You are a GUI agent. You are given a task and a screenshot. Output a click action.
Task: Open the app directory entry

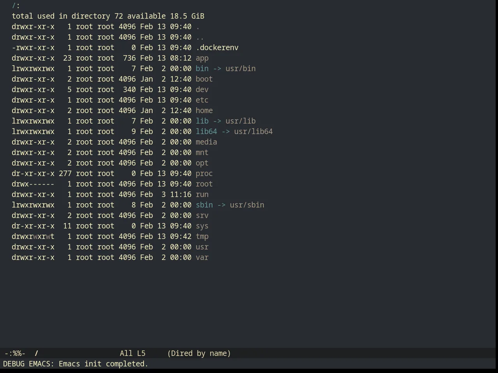click(x=202, y=58)
